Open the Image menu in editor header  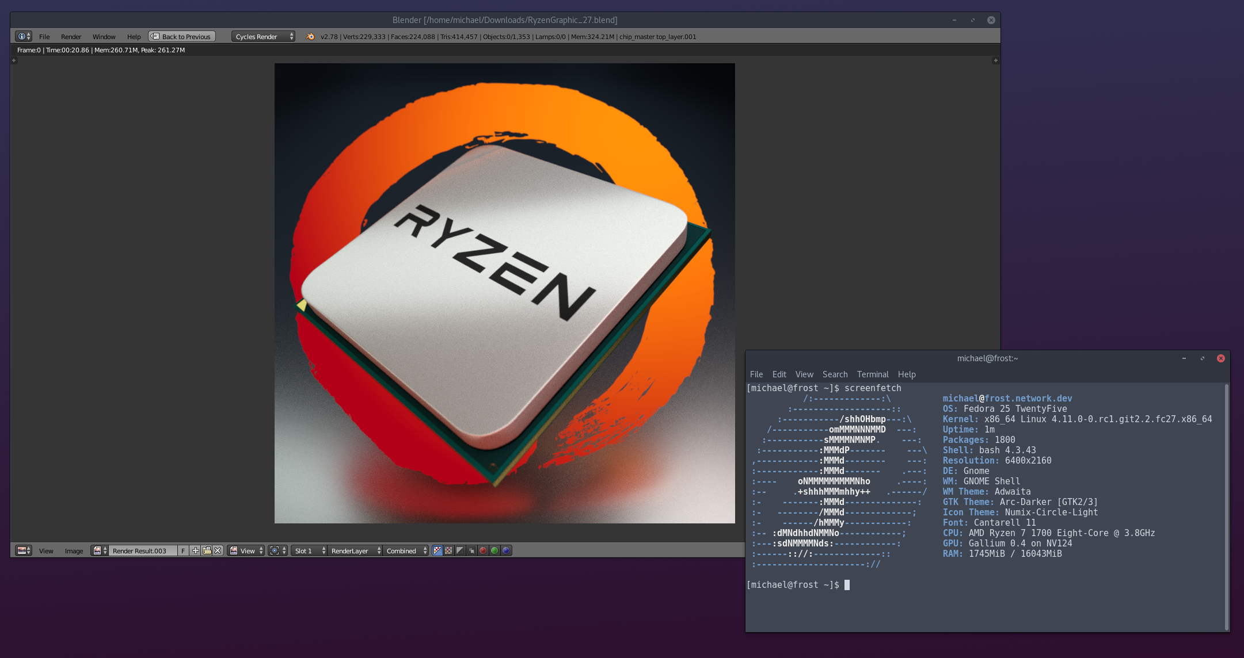point(74,550)
